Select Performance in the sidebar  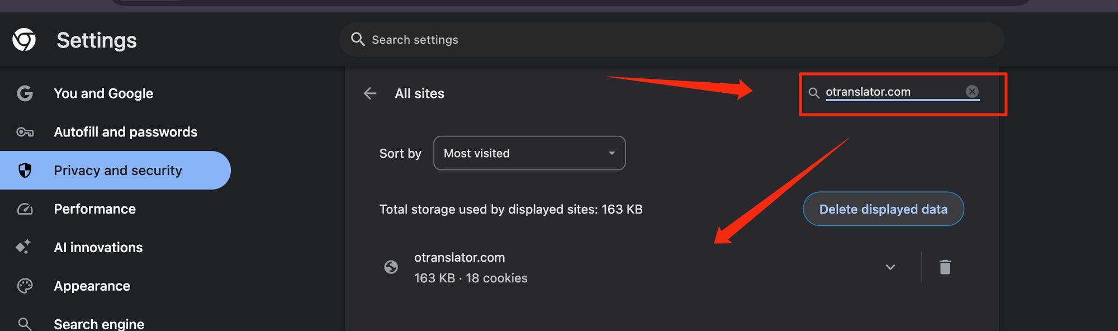click(x=94, y=209)
